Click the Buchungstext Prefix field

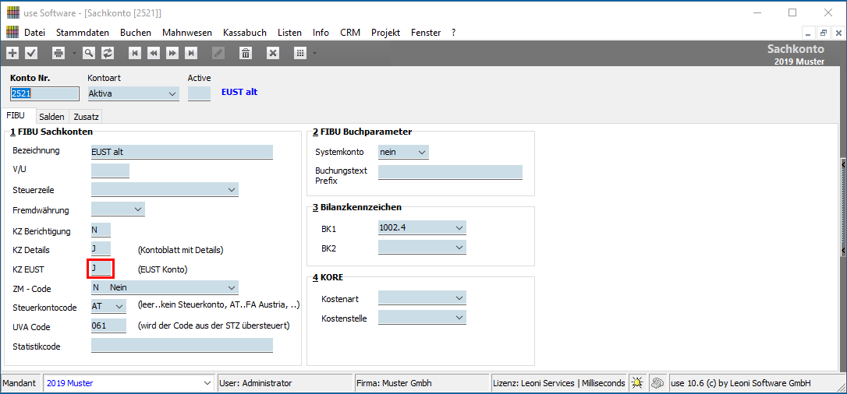coord(451,172)
